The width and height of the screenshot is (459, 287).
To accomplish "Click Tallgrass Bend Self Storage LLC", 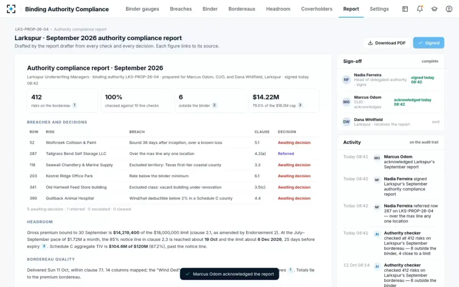I will pyautogui.click(x=76, y=154).
